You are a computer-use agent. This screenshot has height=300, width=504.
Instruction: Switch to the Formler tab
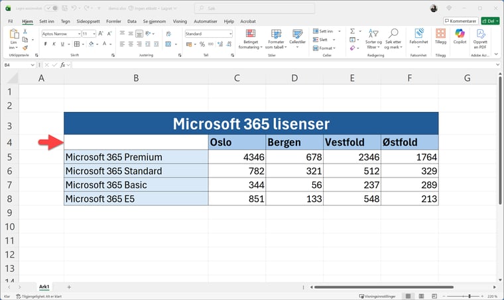113,21
